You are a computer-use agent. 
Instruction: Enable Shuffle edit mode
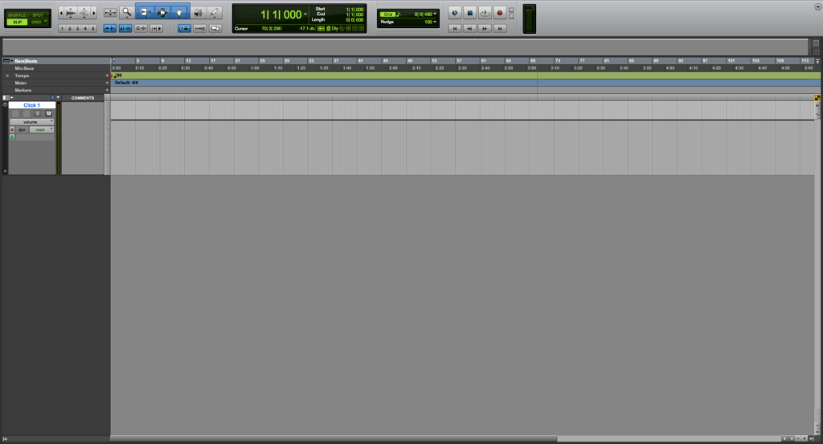17,15
